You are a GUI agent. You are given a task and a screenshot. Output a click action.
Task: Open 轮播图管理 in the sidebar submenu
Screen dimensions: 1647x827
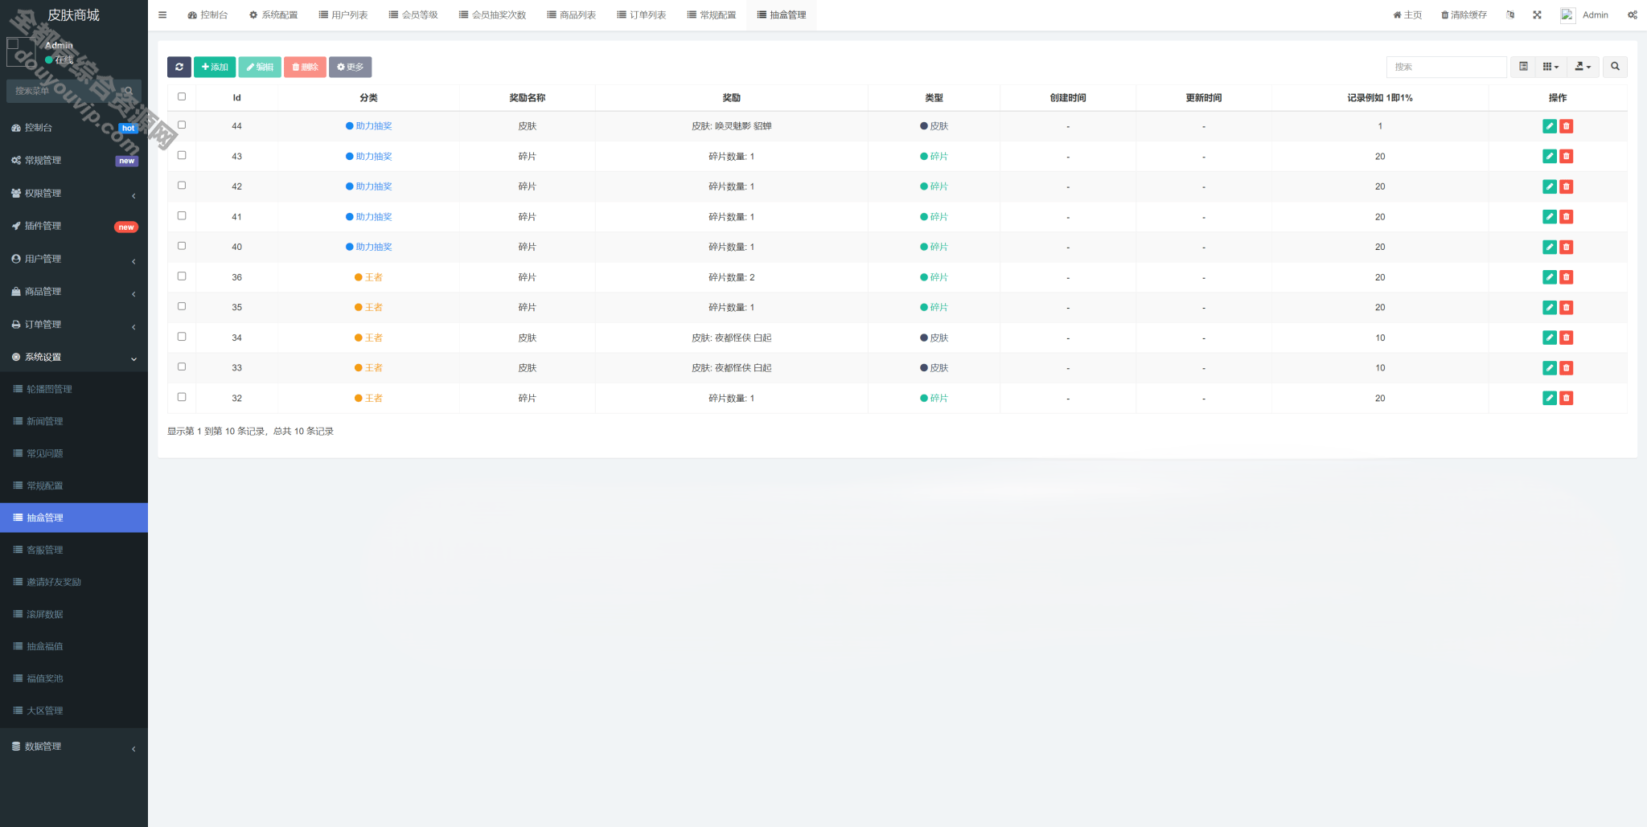[x=74, y=389]
